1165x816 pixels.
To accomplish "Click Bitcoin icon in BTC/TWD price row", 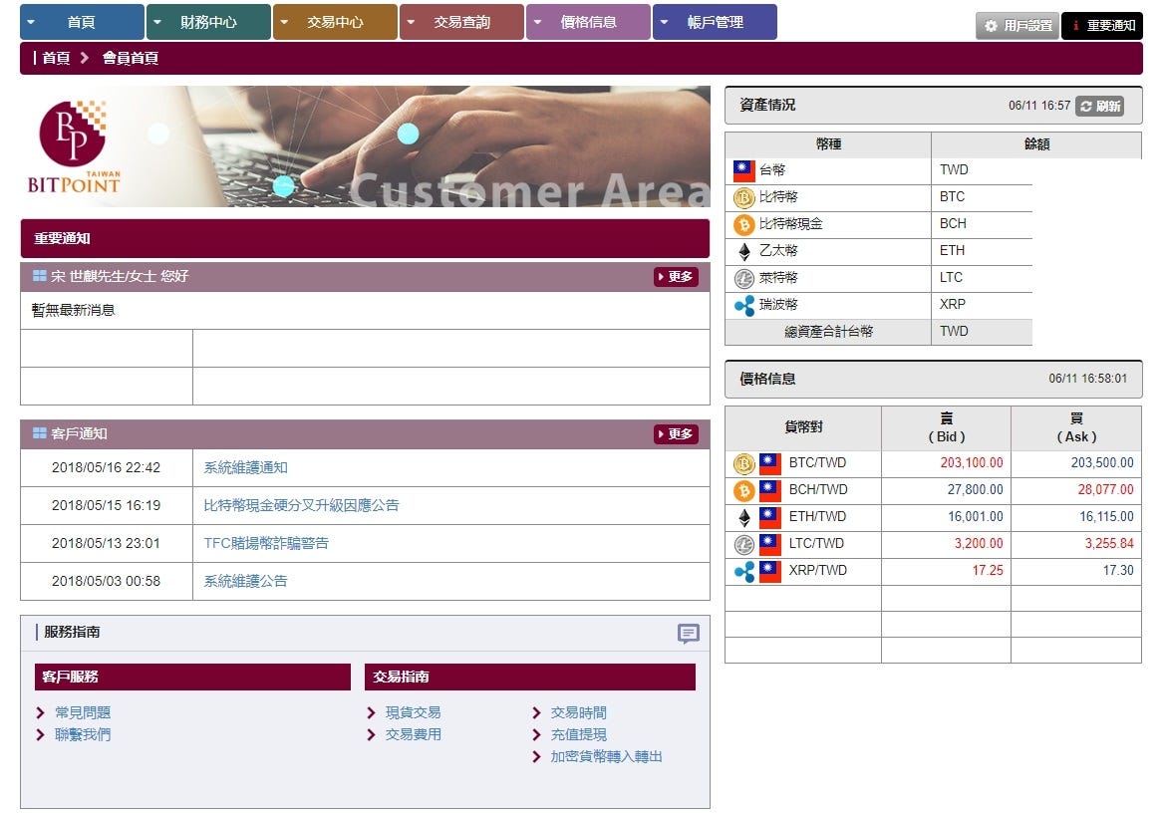I will click(744, 464).
